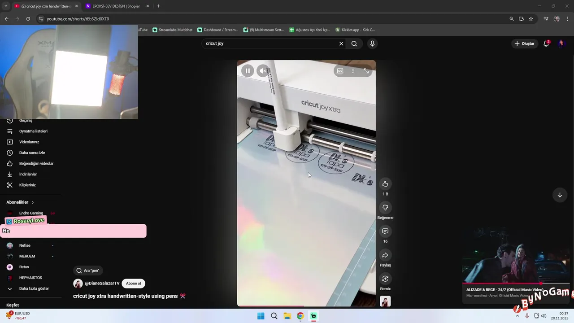This screenshot has width=574, height=323.
Task: Open Endro Gaming subscription channel
Action: point(30,213)
